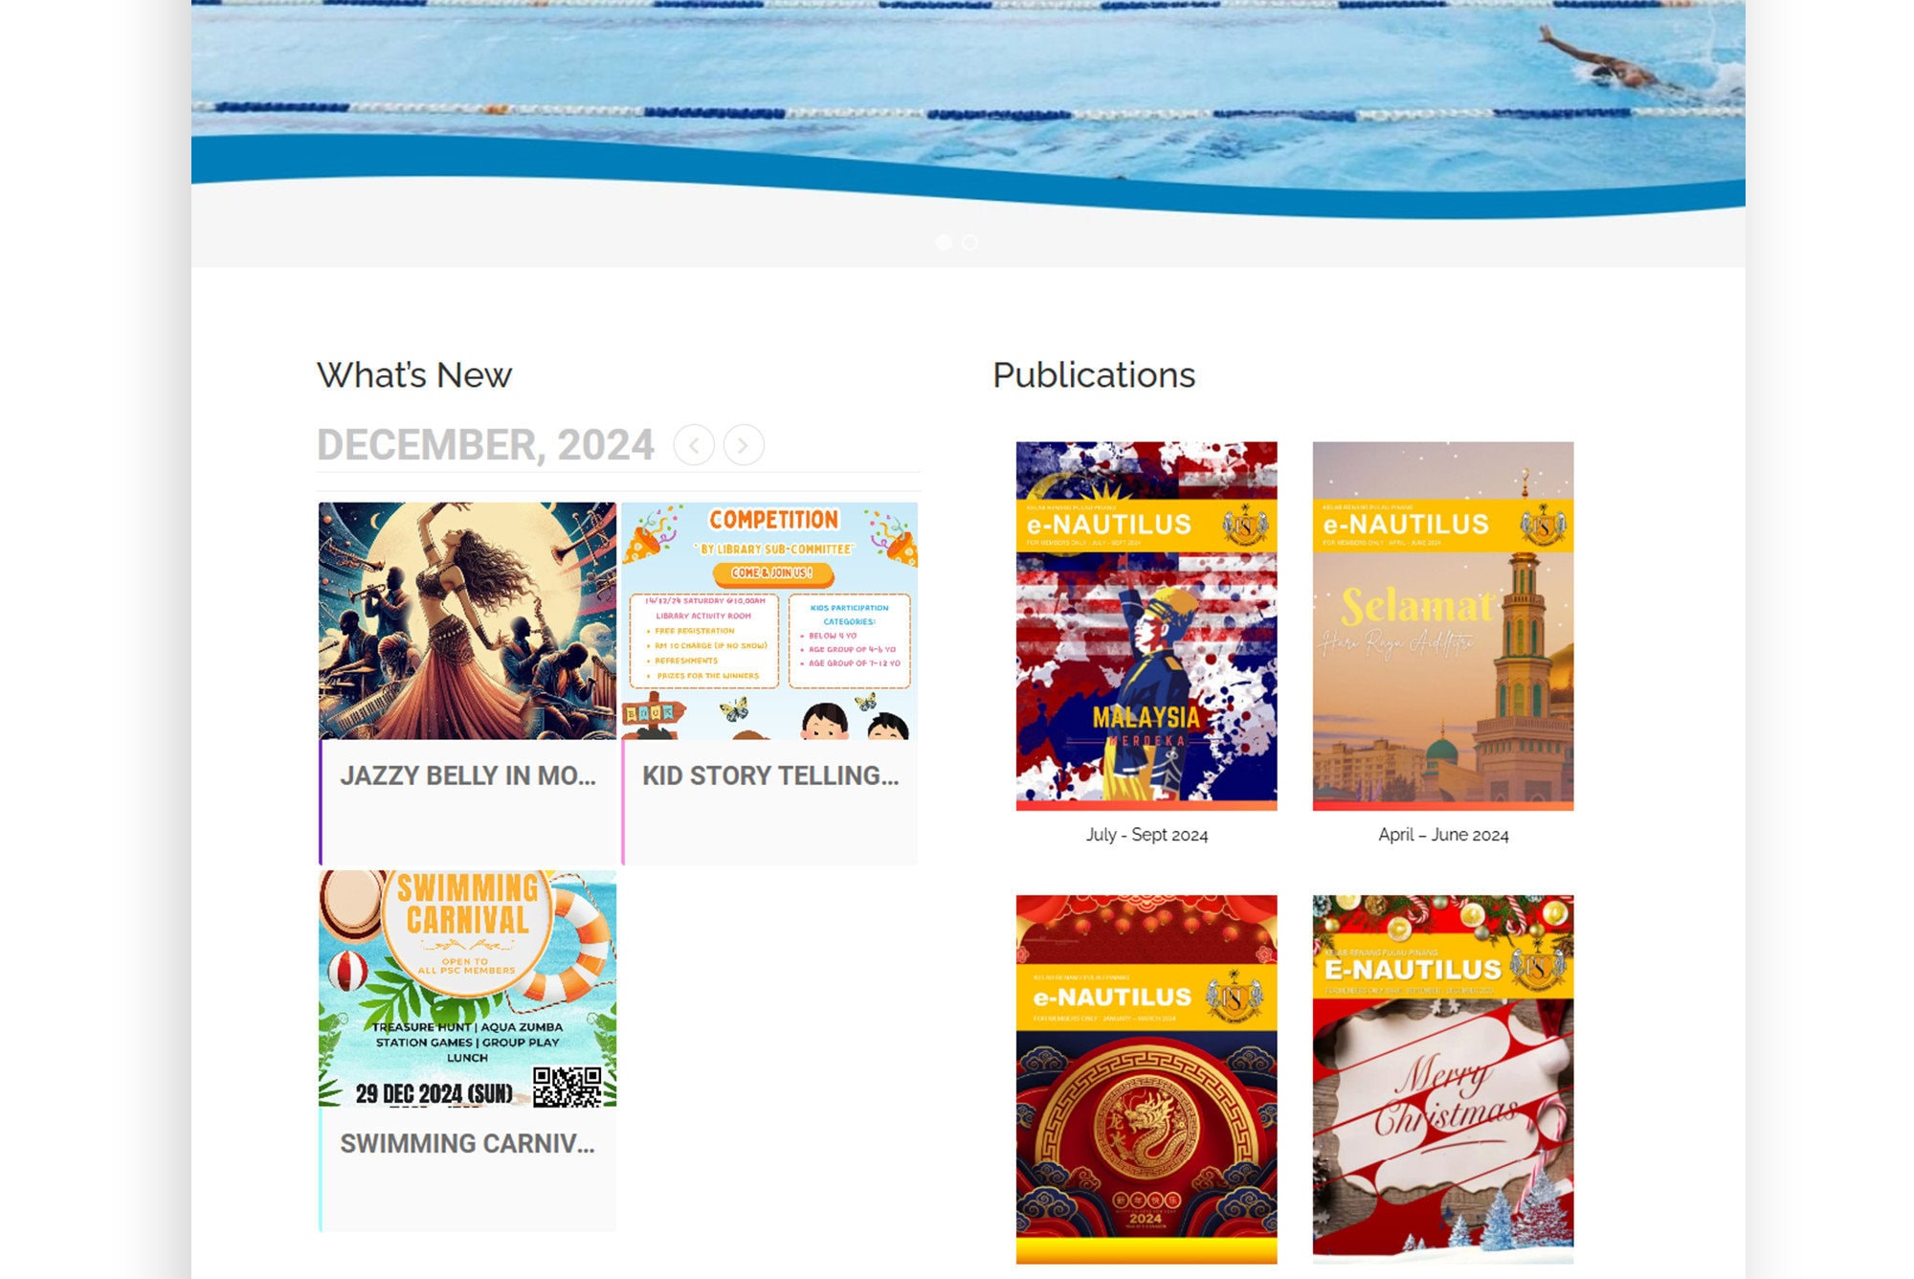Screen dimensions: 1914x1279
Task: Click the What's New section heading
Action: click(x=415, y=374)
